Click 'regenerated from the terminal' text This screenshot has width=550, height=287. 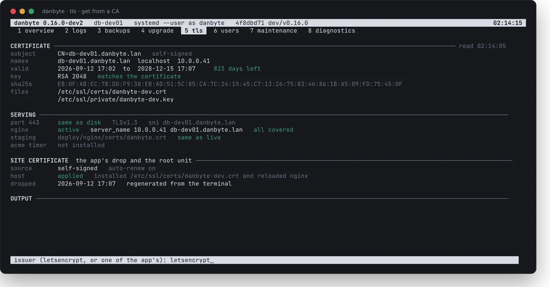coord(179,184)
